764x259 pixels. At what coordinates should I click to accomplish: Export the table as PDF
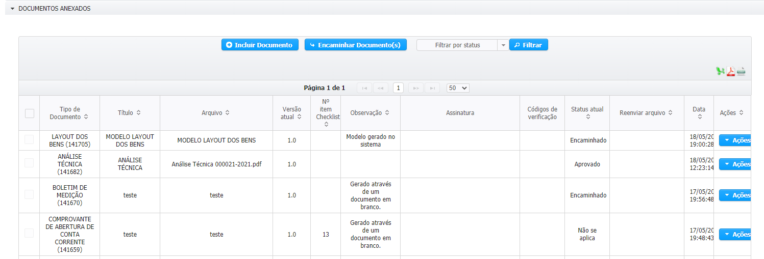coord(731,71)
